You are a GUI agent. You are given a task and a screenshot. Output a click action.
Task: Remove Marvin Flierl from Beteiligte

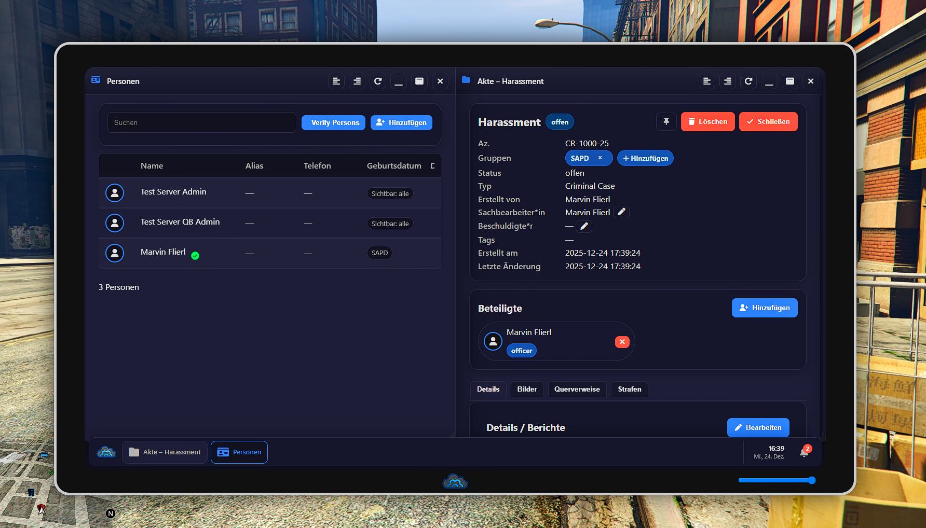tap(622, 342)
